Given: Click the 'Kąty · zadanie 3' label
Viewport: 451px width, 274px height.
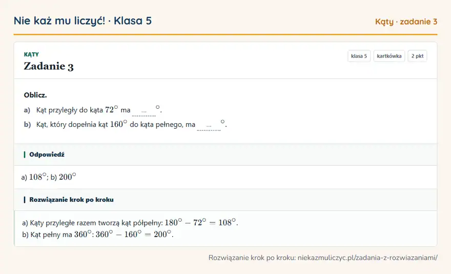Looking at the screenshot, I should [x=406, y=22].
